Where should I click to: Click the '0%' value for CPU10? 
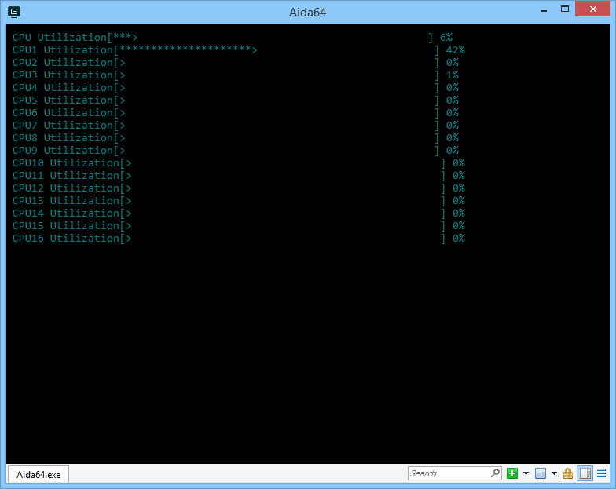point(459,163)
